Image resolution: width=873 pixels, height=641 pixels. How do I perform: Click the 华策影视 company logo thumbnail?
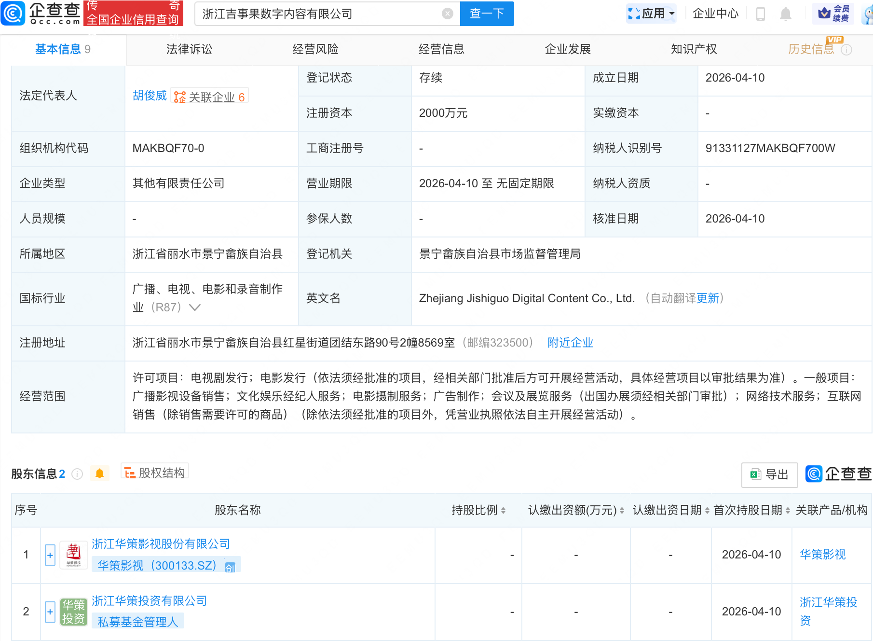(x=73, y=555)
